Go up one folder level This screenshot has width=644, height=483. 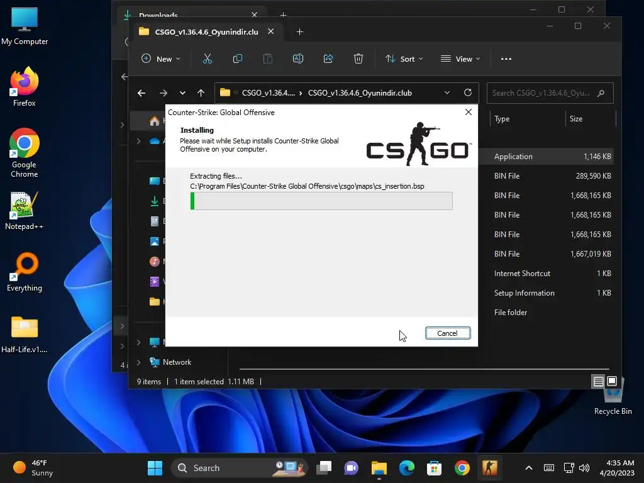[x=201, y=93]
